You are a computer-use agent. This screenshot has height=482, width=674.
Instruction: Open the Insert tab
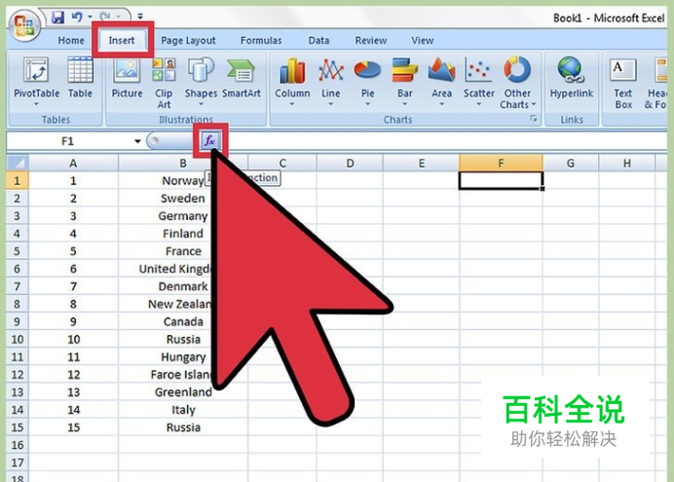122,40
